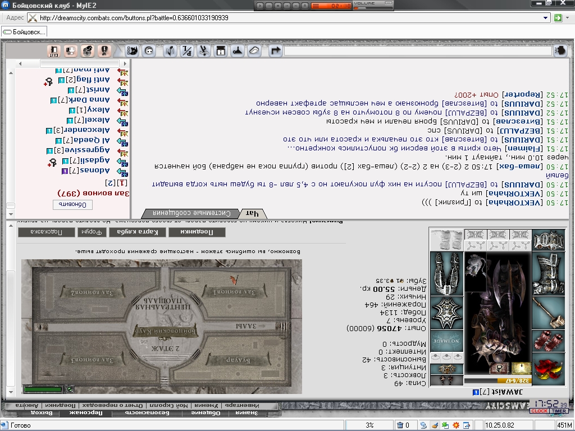
Task: Open the Анкета submenu item
Action: pos(27,405)
